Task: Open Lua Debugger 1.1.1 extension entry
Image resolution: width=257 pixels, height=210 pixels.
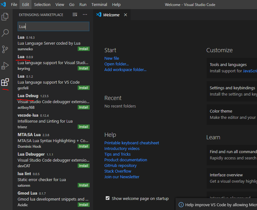Action: click(x=53, y=160)
